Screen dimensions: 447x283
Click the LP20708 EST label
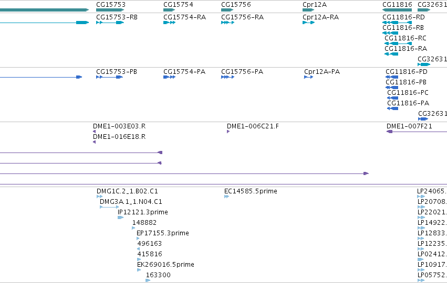(x=432, y=202)
